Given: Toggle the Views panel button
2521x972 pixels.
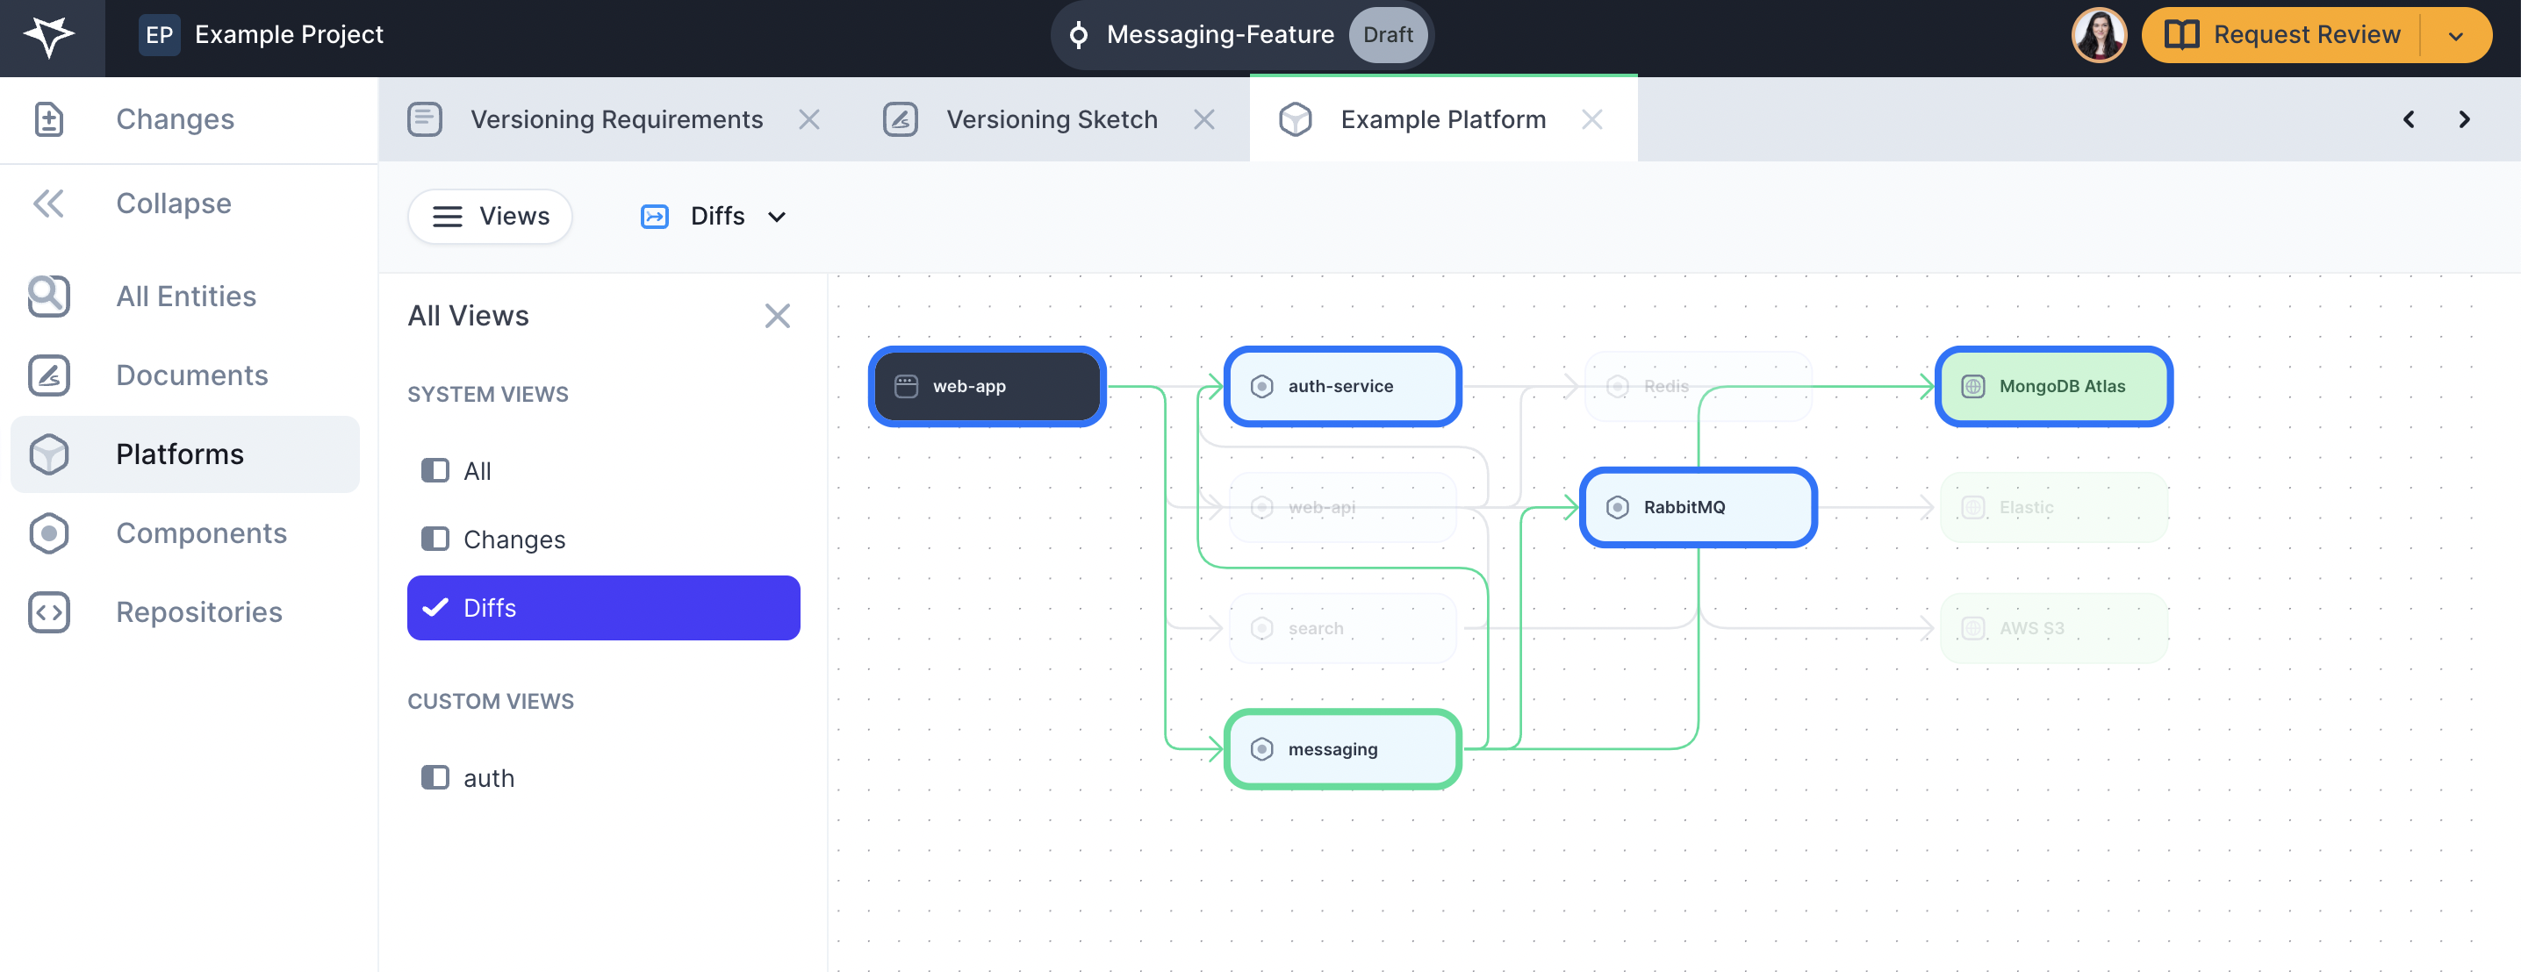Looking at the screenshot, I should pyautogui.click(x=491, y=216).
